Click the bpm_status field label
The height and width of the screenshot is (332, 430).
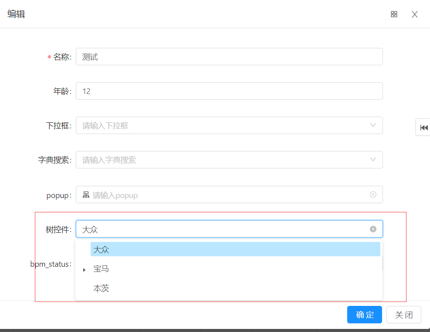tap(51, 264)
